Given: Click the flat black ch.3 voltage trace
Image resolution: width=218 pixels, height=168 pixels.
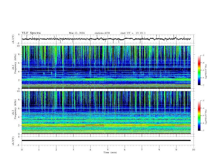Looking at the screenshot, I should pos(106,141).
